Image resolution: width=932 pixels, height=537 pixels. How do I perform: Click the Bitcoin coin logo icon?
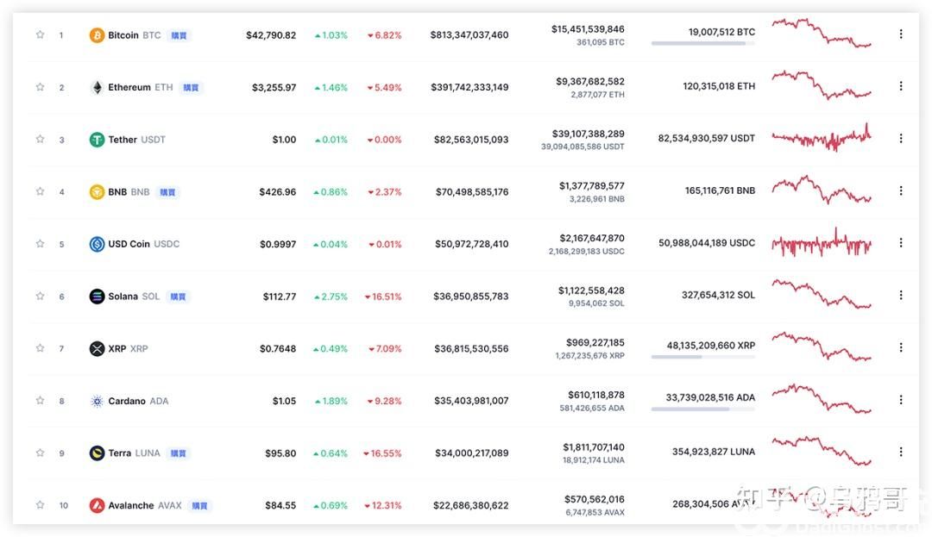pyautogui.click(x=97, y=35)
